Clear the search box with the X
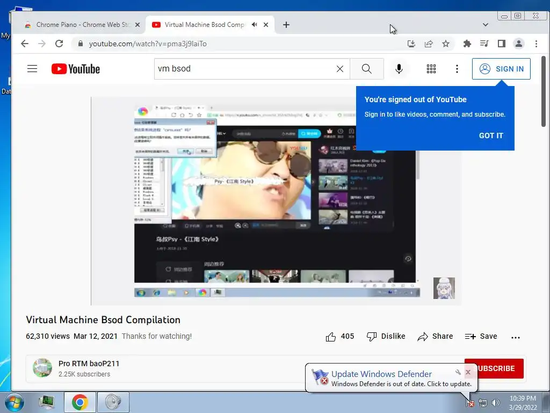 [340, 69]
